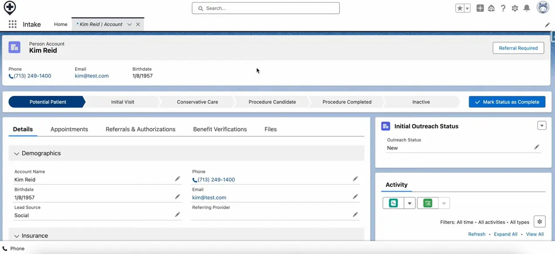The height and width of the screenshot is (254, 555).
Task: Open the Setup gear icon
Action: pyautogui.click(x=515, y=8)
